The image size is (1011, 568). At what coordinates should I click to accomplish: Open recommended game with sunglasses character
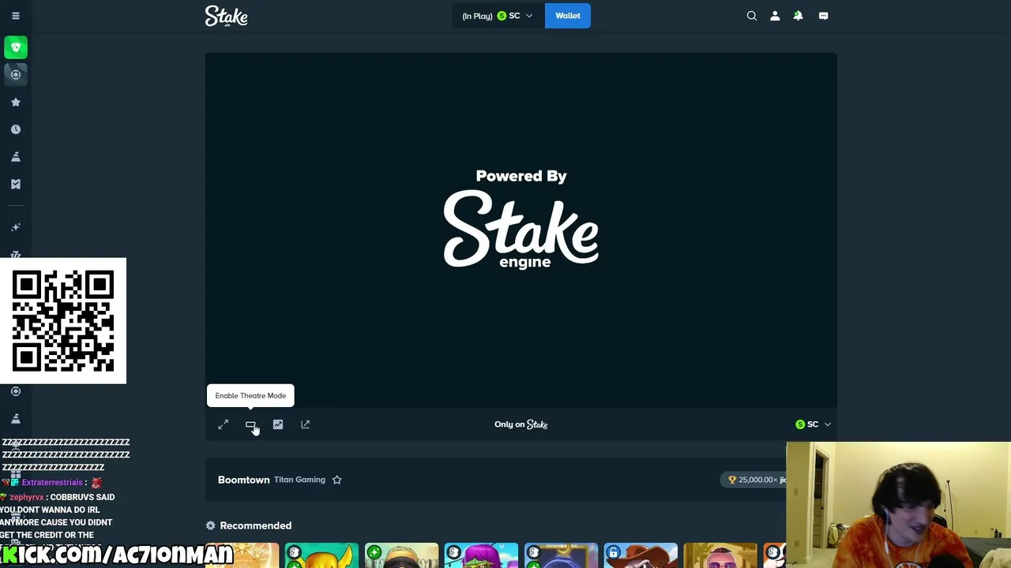pyautogui.click(x=720, y=555)
